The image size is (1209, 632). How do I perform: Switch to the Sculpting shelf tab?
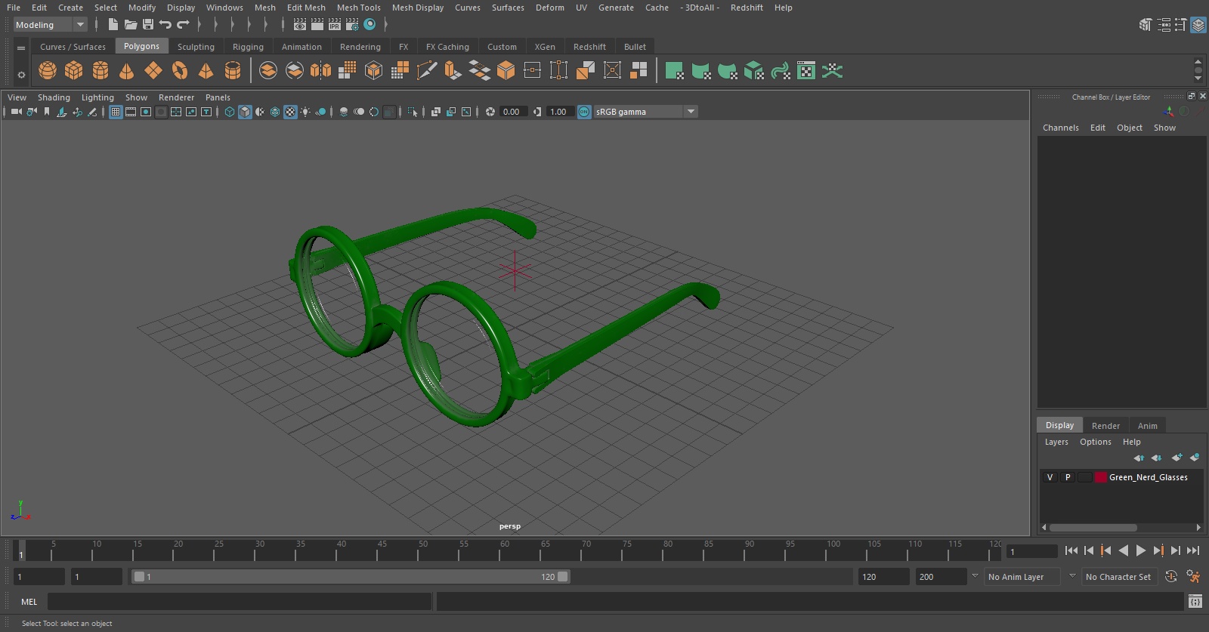pyautogui.click(x=196, y=47)
